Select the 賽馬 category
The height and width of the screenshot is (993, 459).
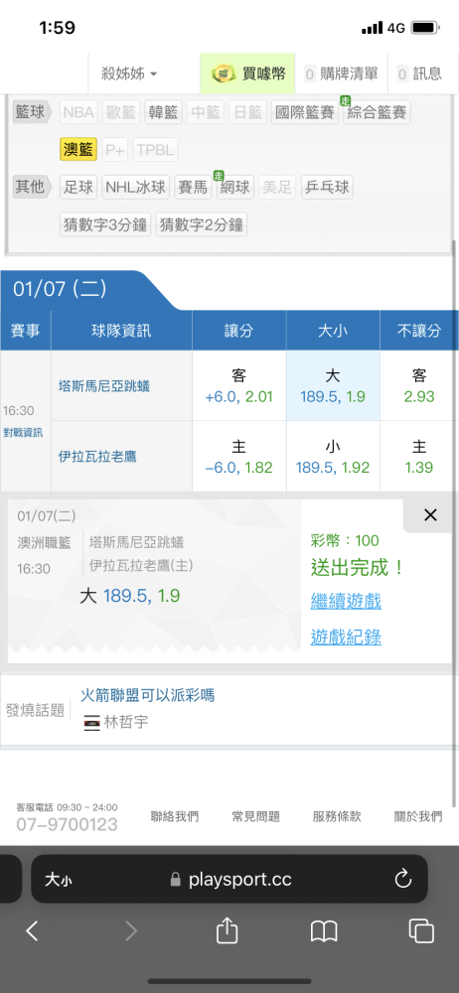(193, 188)
